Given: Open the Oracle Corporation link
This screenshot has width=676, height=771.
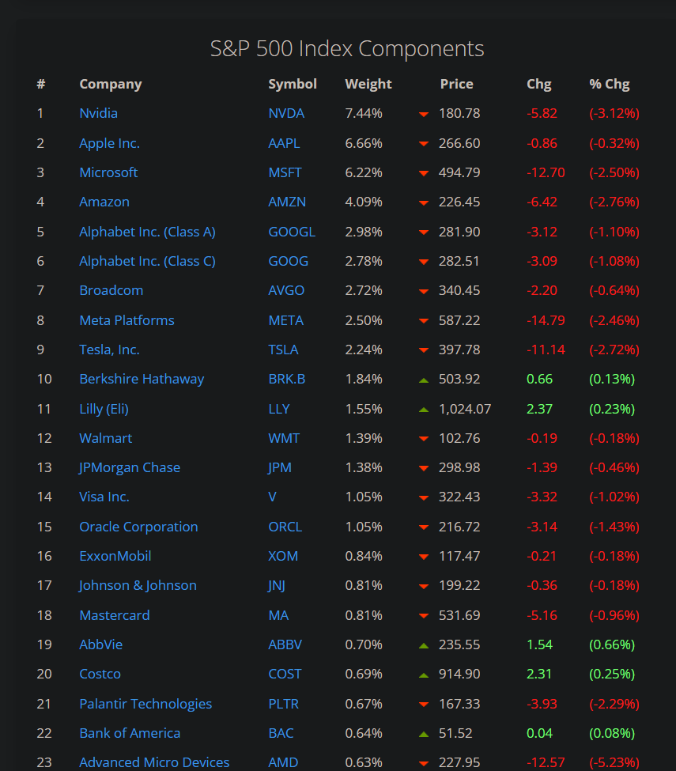Looking at the screenshot, I should coord(138,527).
